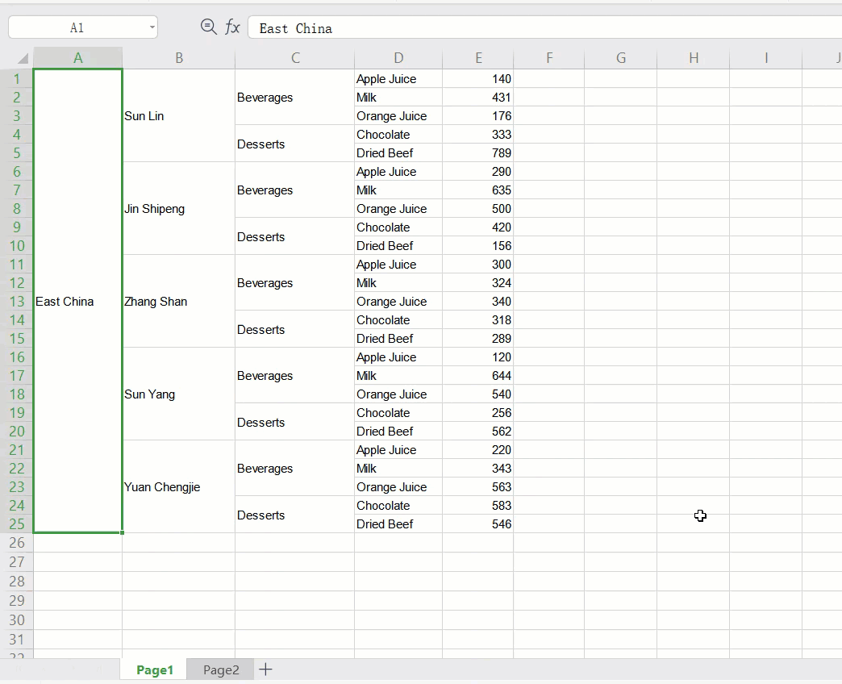Click the cell with value 789
Screen dimensions: 842x684
(478, 153)
